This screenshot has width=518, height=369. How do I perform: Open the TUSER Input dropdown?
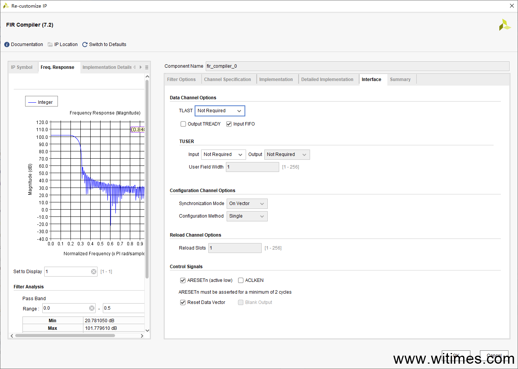click(x=223, y=154)
